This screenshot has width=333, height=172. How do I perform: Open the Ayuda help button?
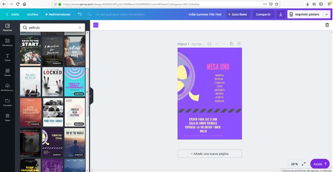point(320,164)
